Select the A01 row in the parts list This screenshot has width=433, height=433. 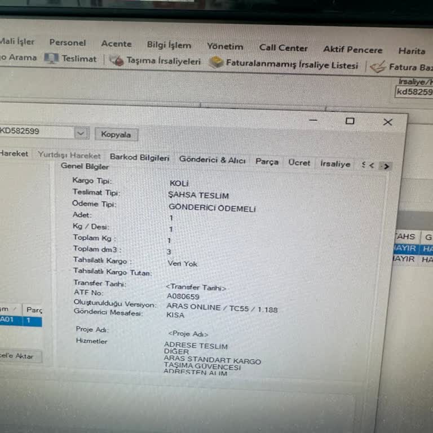pos(21,320)
